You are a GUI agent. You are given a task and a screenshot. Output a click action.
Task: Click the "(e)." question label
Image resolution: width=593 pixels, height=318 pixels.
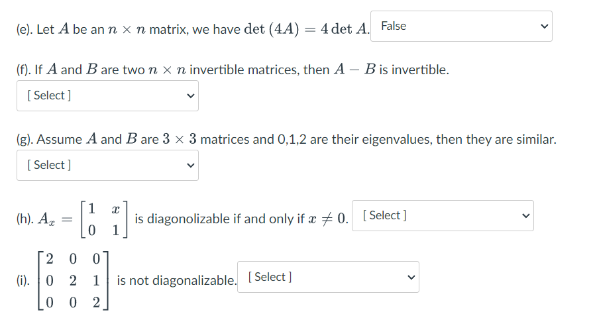click(25, 30)
